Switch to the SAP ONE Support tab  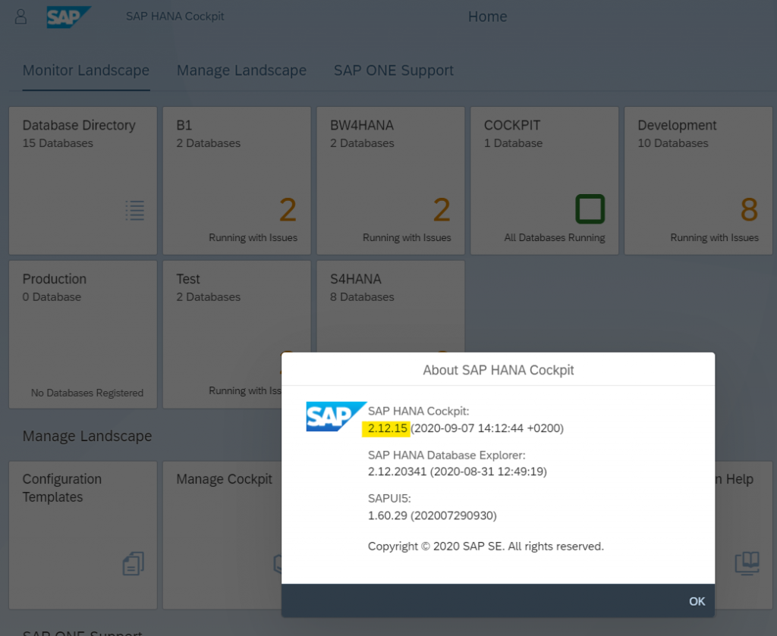click(394, 70)
